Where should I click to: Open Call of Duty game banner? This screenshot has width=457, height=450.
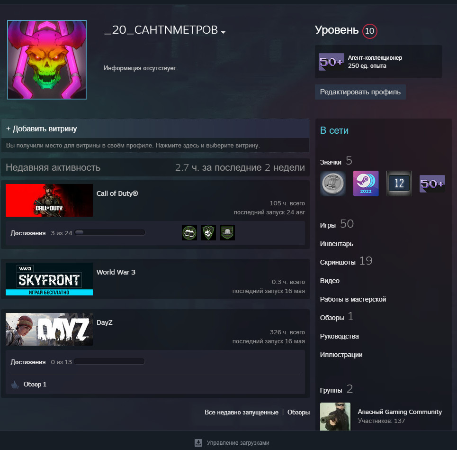pos(49,200)
